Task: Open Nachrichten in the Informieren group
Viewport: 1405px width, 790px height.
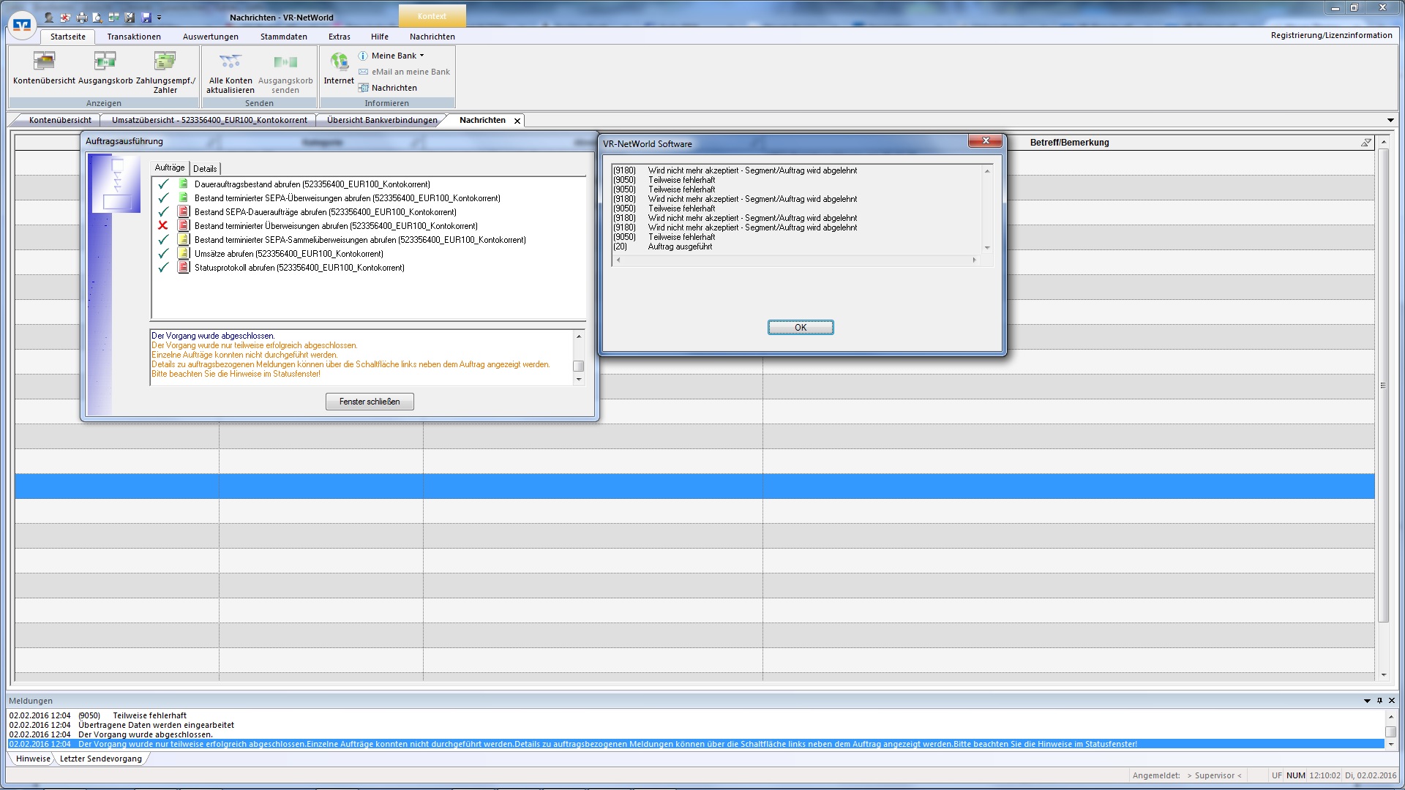Action: coord(388,88)
